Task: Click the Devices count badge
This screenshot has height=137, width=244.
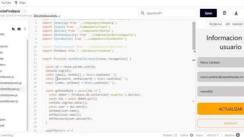Action: coord(238,135)
